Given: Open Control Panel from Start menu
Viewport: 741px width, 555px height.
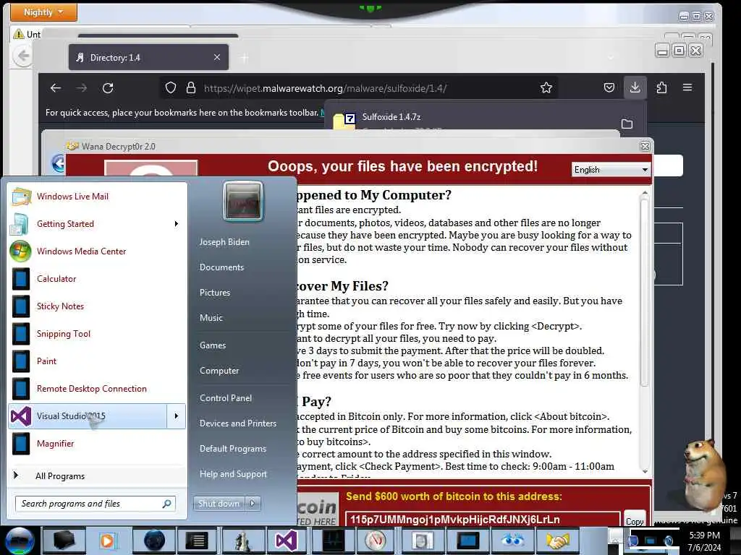Looking at the screenshot, I should [x=226, y=398].
